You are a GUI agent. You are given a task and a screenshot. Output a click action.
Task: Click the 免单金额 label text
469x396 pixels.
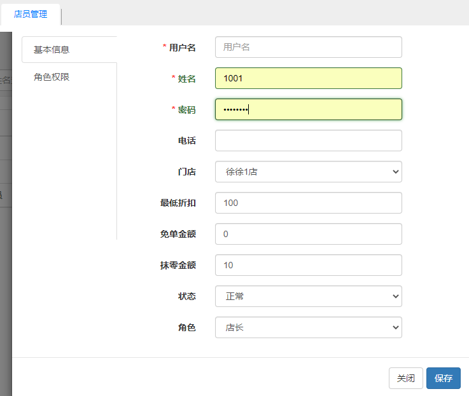(x=178, y=234)
